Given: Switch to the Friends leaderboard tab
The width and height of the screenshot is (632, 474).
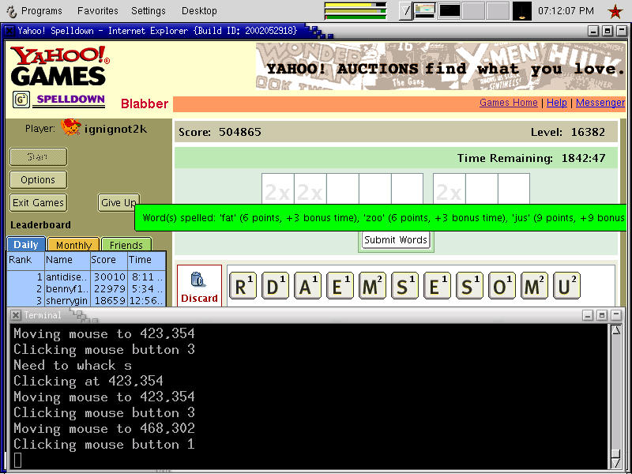Looking at the screenshot, I should (126, 245).
